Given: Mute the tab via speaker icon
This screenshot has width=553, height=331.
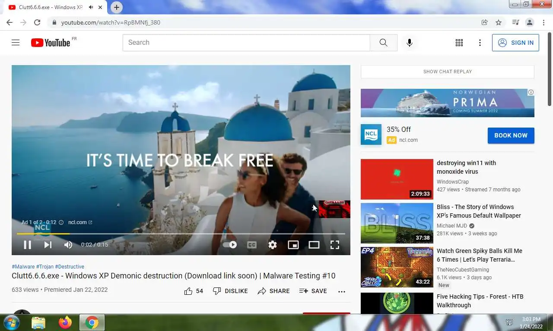Looking at the screenshot, I should (x=91, y=7).
